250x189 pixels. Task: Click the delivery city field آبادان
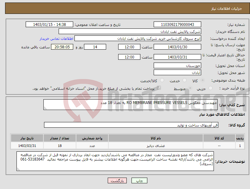tap(177, 73)
